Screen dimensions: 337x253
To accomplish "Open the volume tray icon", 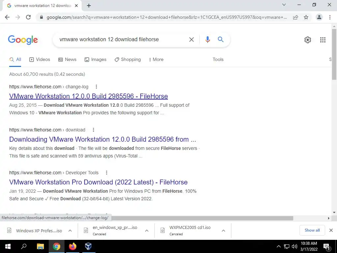I will point(295,246).
